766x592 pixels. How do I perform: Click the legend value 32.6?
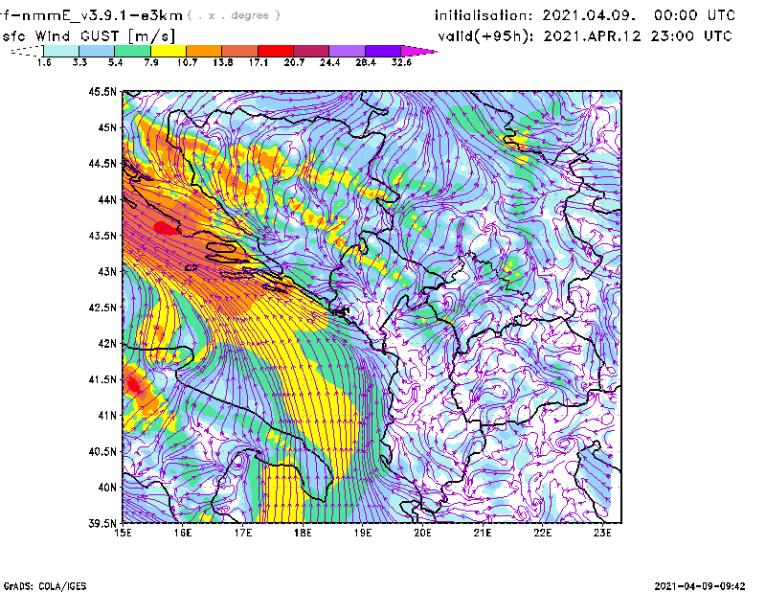point(401,62)
